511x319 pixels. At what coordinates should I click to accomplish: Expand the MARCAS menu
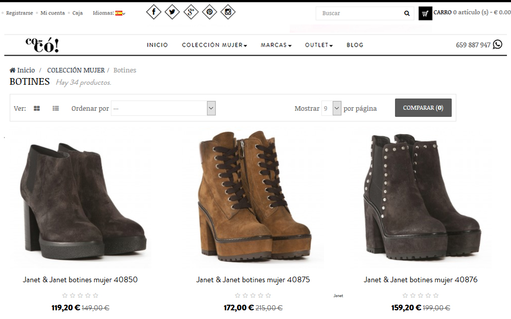click(x=276, y=45)
